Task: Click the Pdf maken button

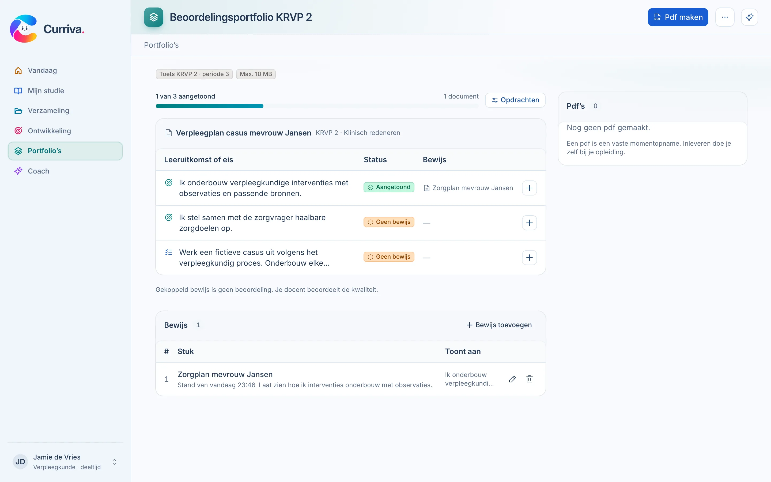Action: (678, 17)
